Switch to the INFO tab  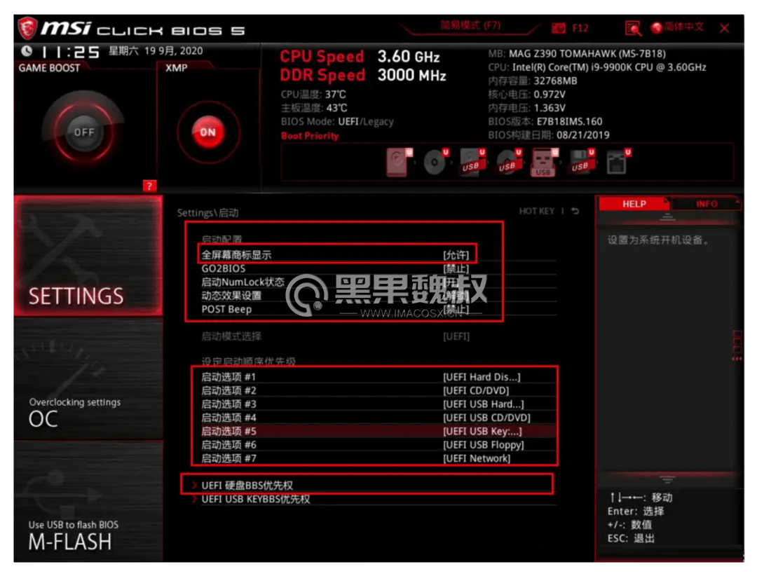pos(707,204)
